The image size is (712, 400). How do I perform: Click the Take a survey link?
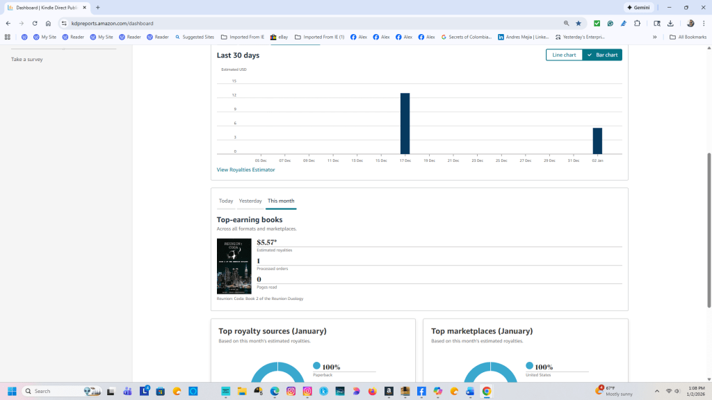pyautogui.click(x=27, y=59)
